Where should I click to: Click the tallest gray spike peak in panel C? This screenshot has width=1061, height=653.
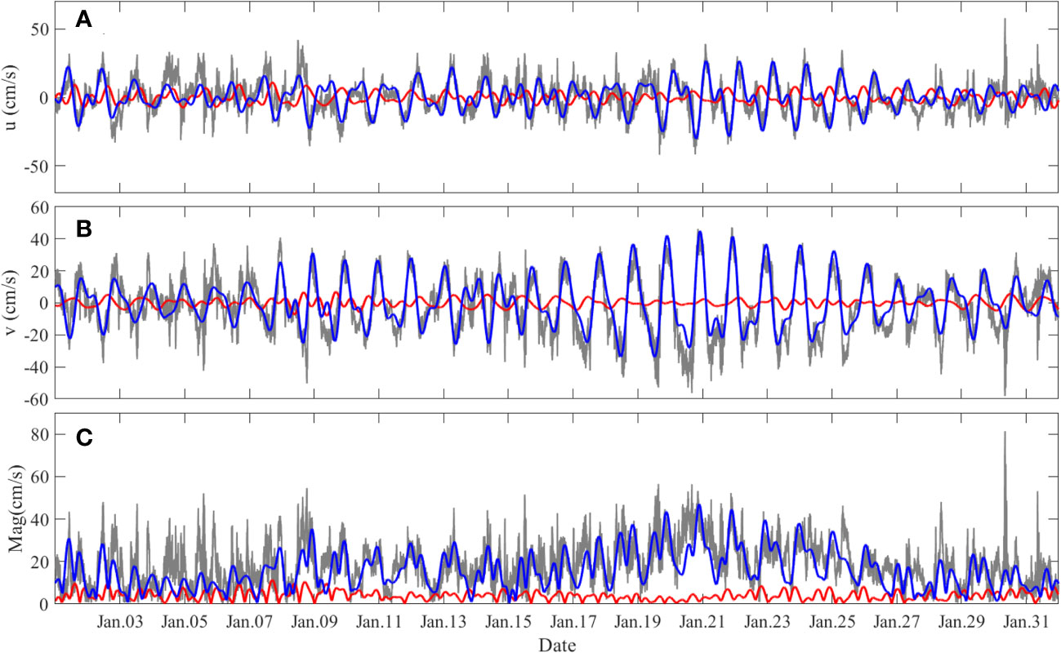(1005, 433)
